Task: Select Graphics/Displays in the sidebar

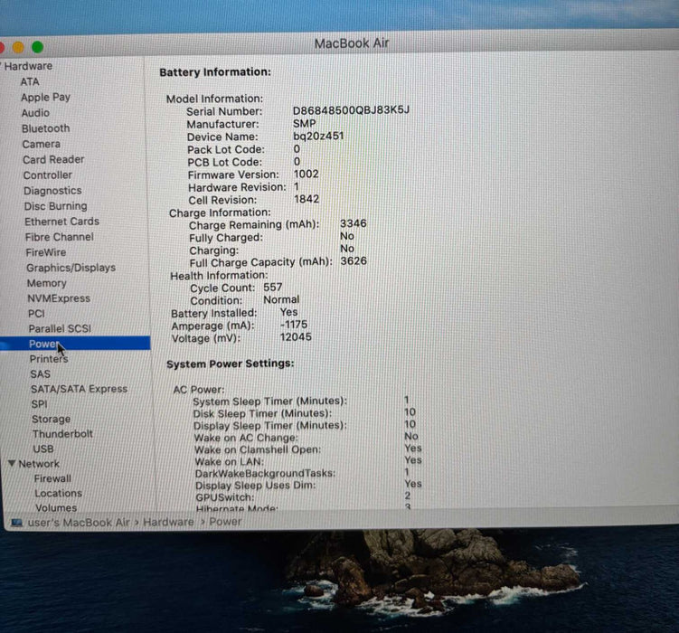Action: click(71, 268)
